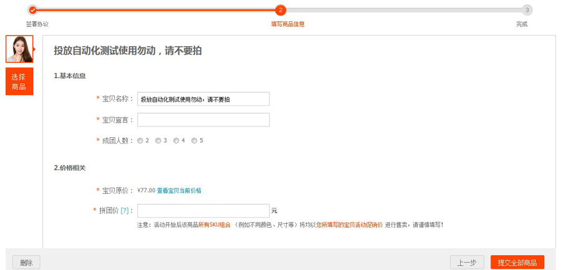Screen dimensions: 561x270
Task: Click the 1.基本信息 section heading
Action: pyautogui.click(x=70, y=76)
